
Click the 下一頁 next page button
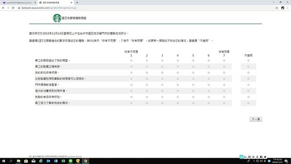tap(256, 119)
